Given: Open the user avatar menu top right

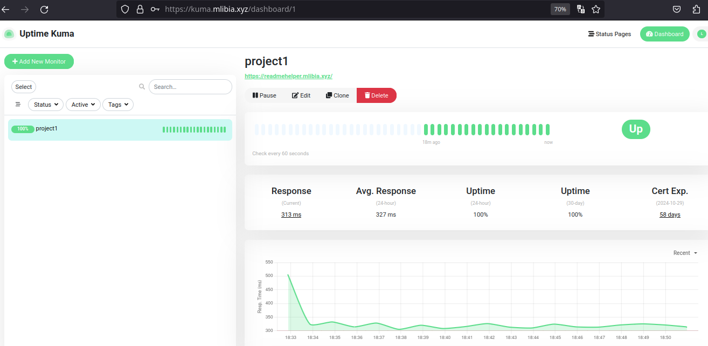Looking at the screenshot, I should (x=701, y=33).
